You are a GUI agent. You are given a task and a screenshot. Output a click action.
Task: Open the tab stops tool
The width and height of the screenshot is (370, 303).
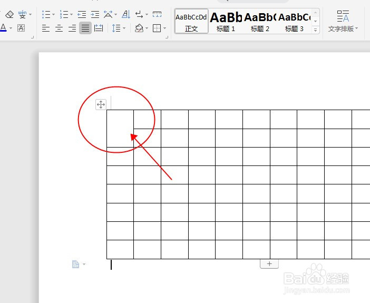click(x=157, y=14)
